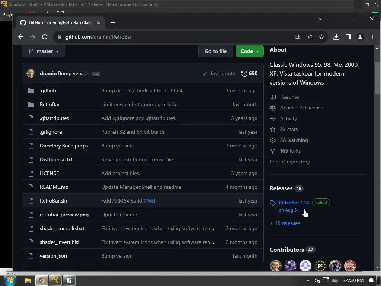The image size is (381, 286).
Task: Open retrobar-preview.png file
Action: [64, 215]
